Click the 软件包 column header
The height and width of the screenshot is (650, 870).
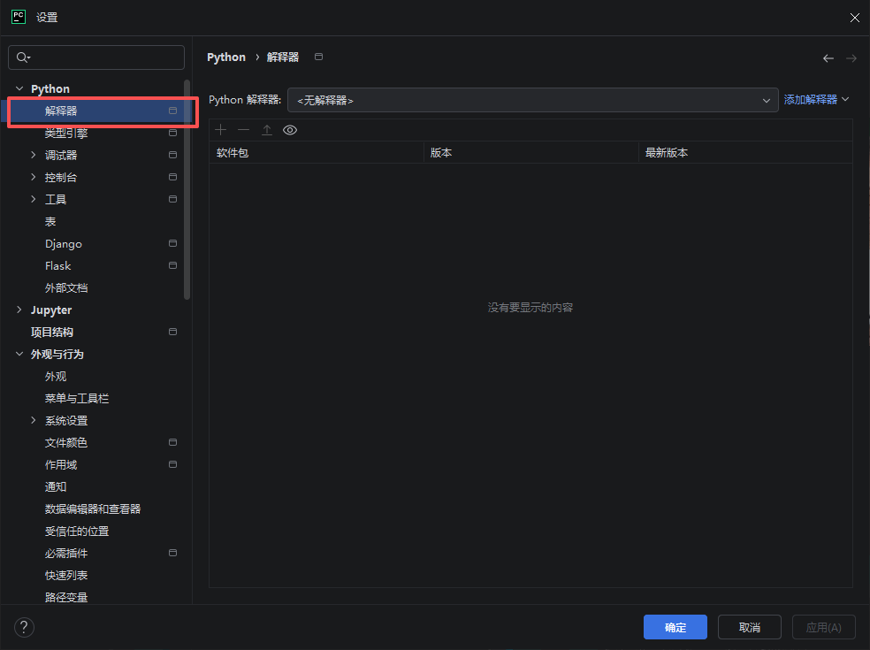pyautogui.click(x=317, y=153)
